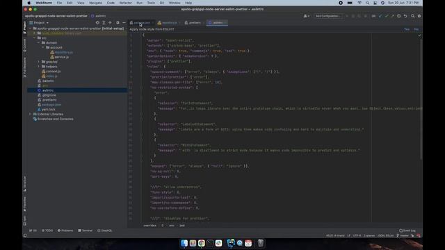Click No on ESLint code style banner
445x250 pixels.
[416, 29]
